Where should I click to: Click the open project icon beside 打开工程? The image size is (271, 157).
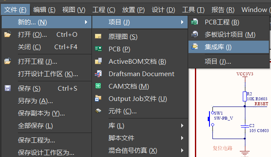click(x=8, y=61)
